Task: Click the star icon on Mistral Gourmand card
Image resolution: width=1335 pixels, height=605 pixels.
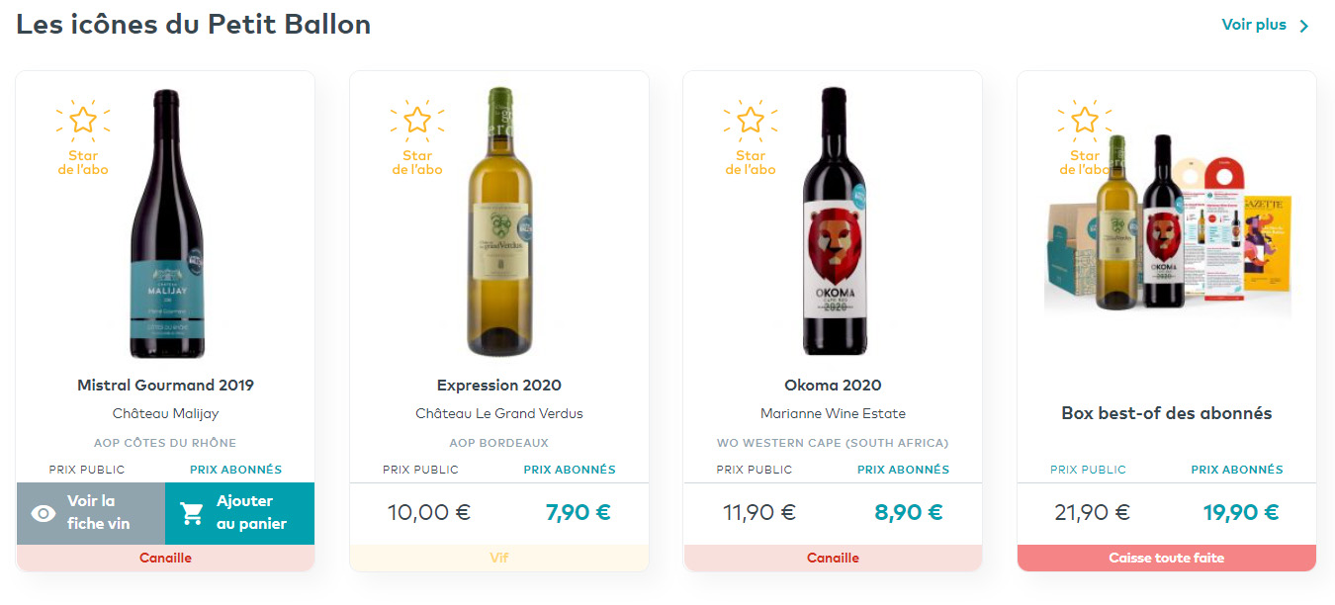Action: [x=83, y=120]
